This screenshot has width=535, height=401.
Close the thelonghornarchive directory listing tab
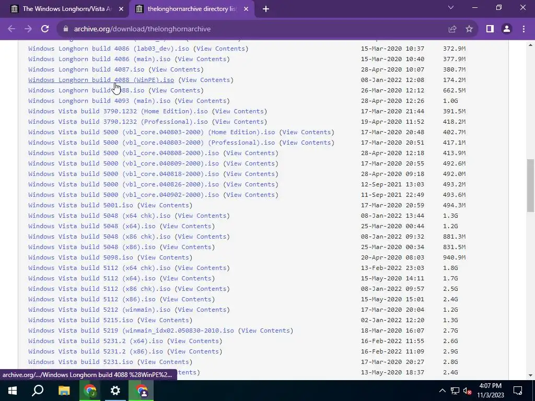tap(246, 9)
